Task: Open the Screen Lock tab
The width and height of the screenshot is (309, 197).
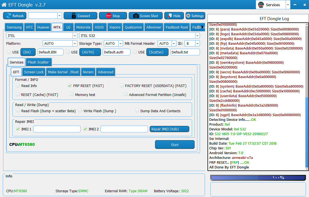Action: click(x=34, y=72)
